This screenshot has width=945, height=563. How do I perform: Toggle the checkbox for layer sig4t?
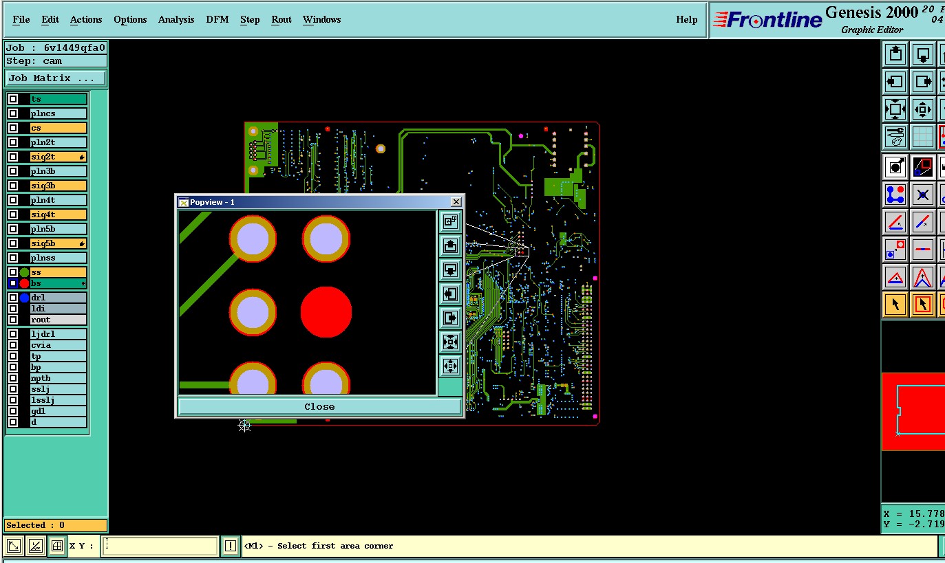point(13,214)
